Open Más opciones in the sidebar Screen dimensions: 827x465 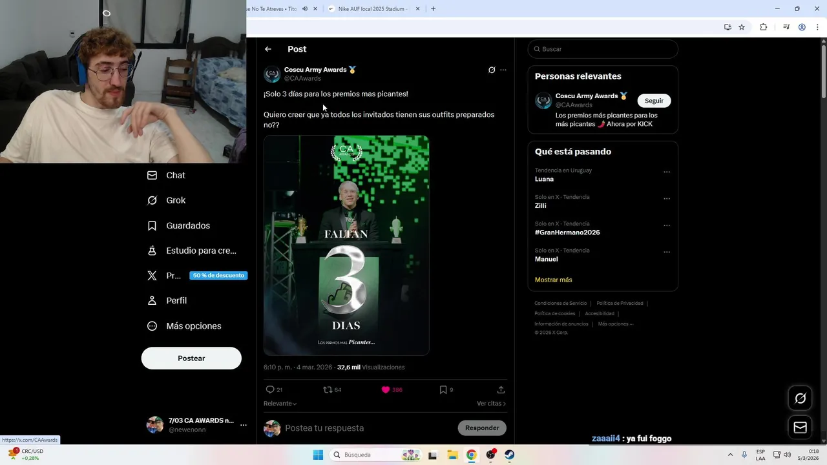tap(184, 326)
